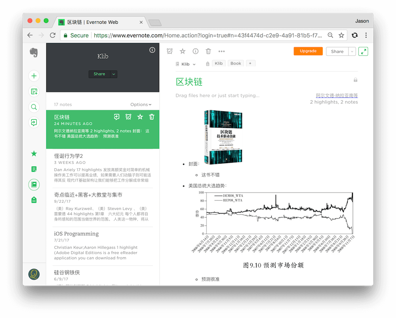Set reminder in note toolbar
This screenshot has width=396, height=318.
coord(170,51)
